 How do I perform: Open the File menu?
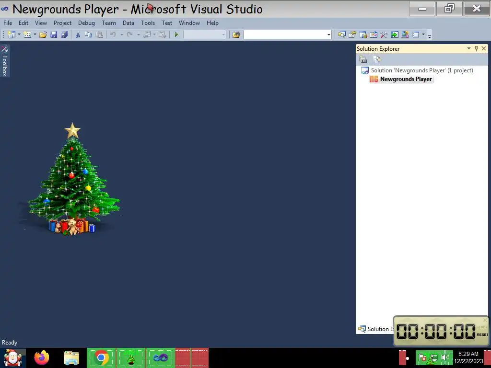[8, 23]
